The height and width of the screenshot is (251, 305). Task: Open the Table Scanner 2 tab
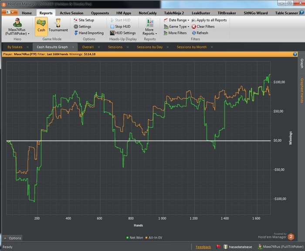tap(287, 13)
